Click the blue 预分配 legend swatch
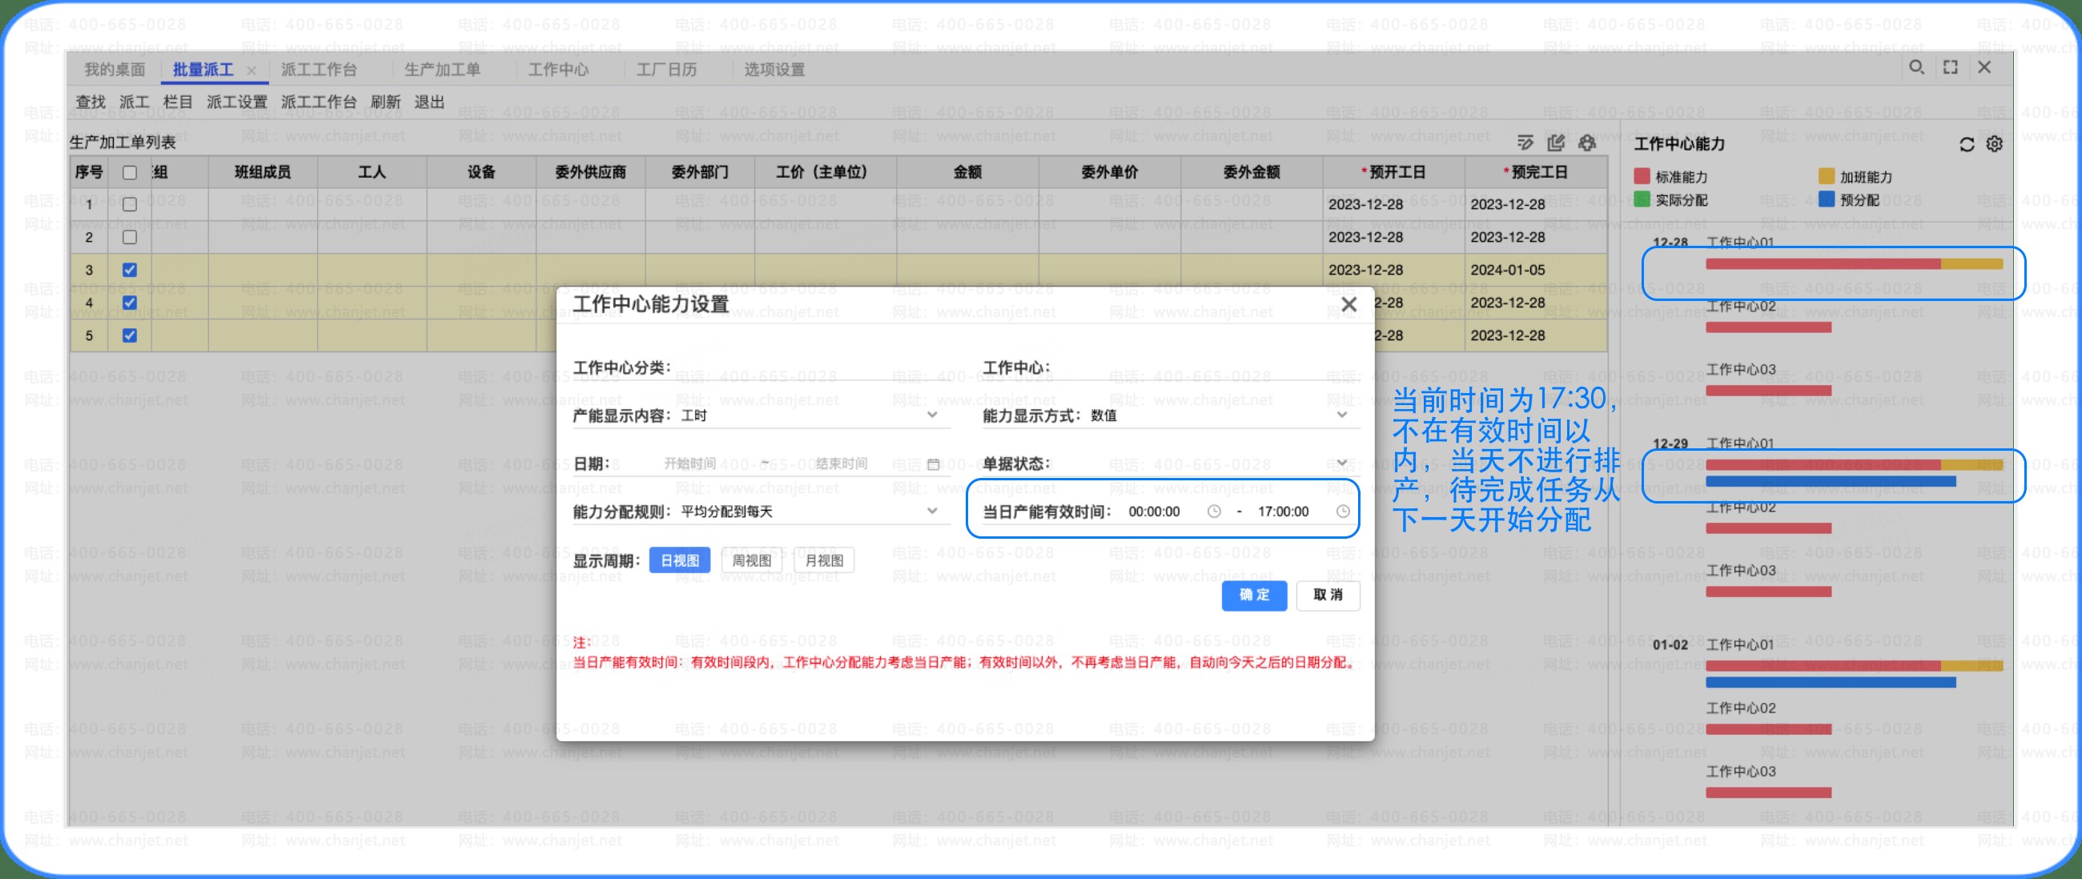The image size is (2082, 879). point(1826,199)
